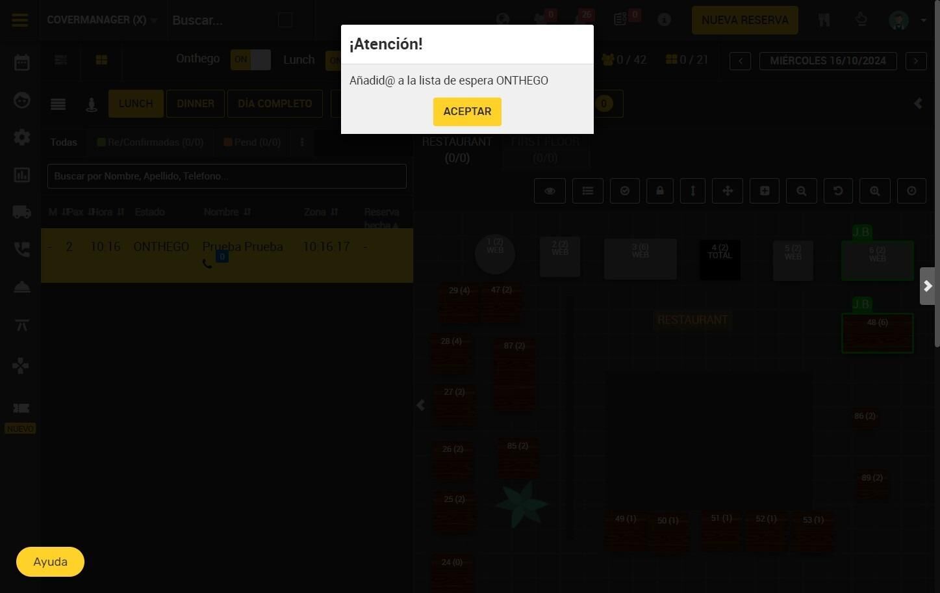Image resolution: width=940 pixels, height=593 pixels.
Task: Open the user profile dropdown arrow
Action: [923, 20]
